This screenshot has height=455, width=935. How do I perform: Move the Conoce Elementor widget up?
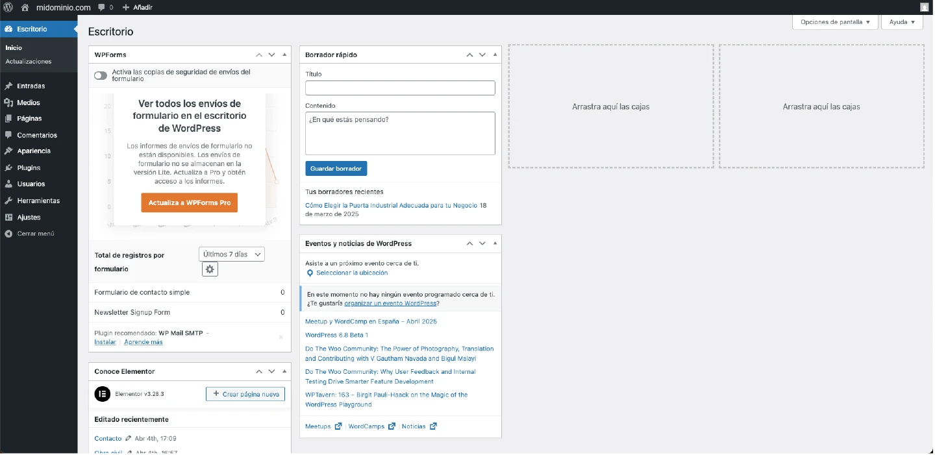[x=259, y=371]
